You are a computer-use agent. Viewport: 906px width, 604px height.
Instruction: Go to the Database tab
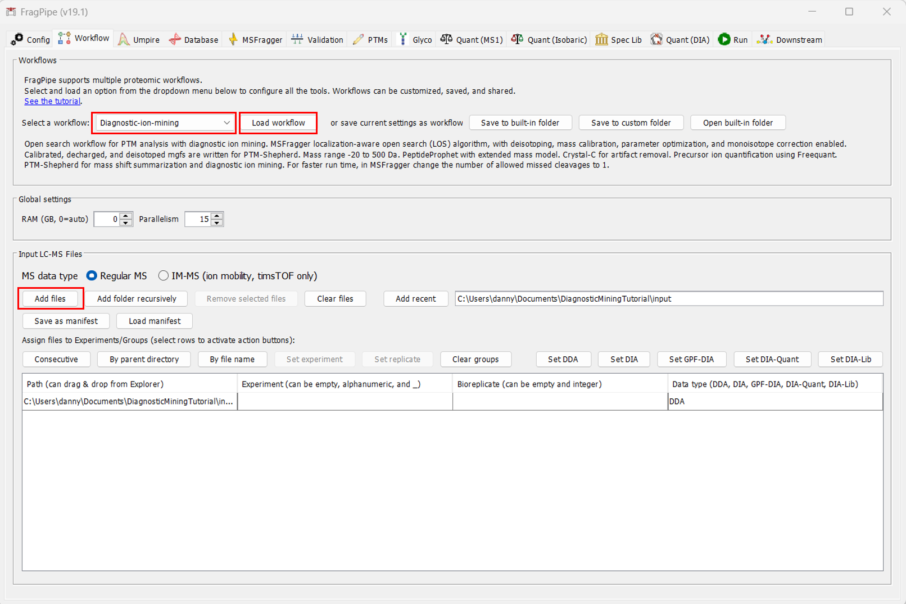pyautogui.click(x=193, y=39)
